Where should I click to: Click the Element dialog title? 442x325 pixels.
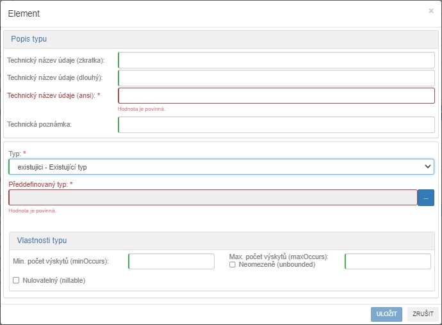pyautogui.click(x=24, y=13)
